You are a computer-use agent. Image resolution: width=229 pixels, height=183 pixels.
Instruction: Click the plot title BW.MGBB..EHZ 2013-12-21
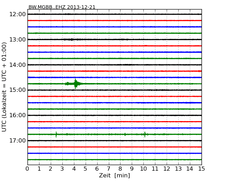pyautogui.click(x=62, y=7)
